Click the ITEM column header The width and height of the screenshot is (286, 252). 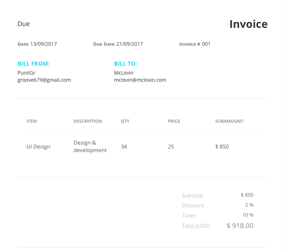point(31,121)
